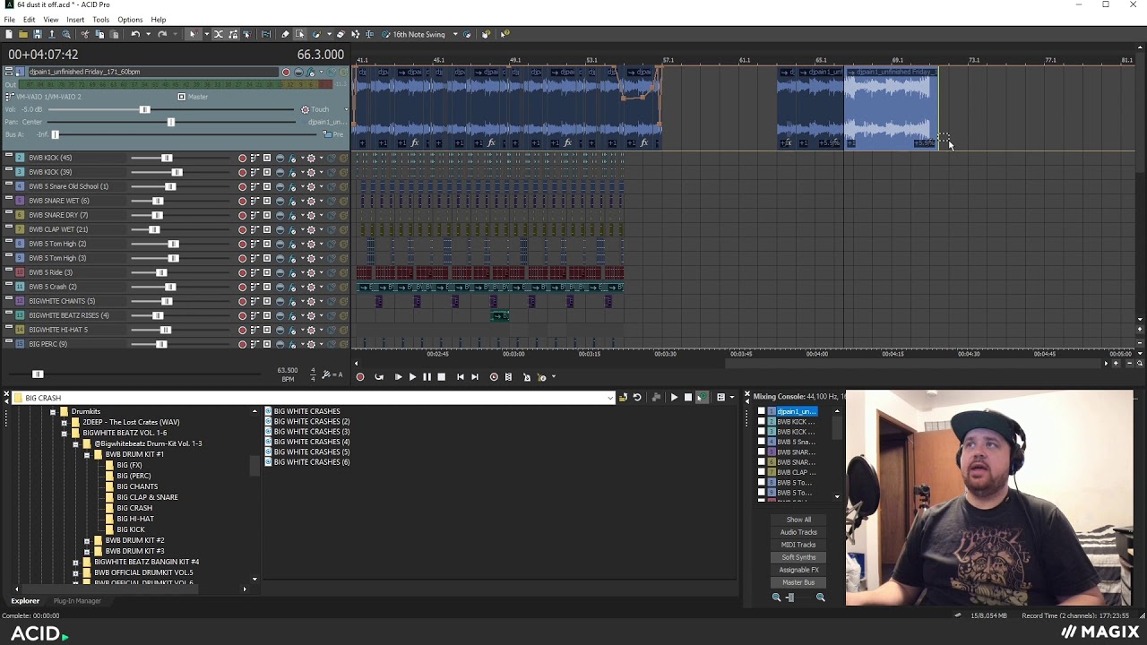Screen dimensions: 1147x645
Task: Collapse the Drumkits folder in tree
Action: (53, 411)
